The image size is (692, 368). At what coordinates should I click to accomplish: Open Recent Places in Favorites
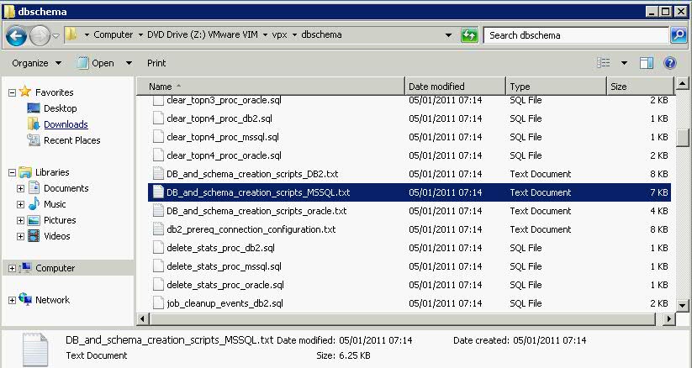[72, 140]
